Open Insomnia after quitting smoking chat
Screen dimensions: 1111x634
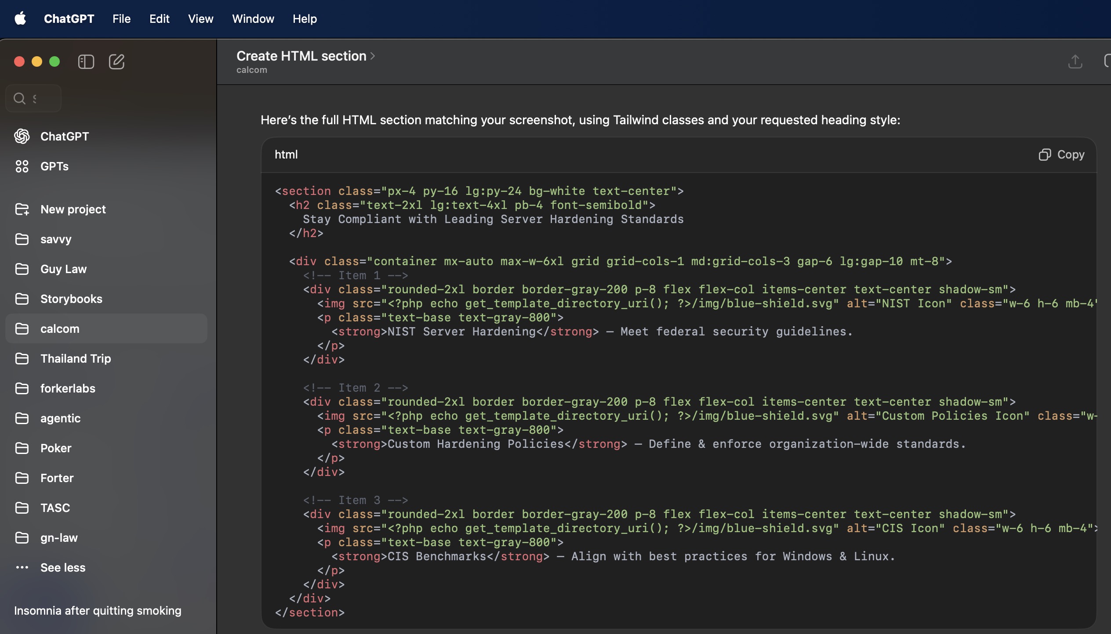pyautogui.click(x=98, y=611)
